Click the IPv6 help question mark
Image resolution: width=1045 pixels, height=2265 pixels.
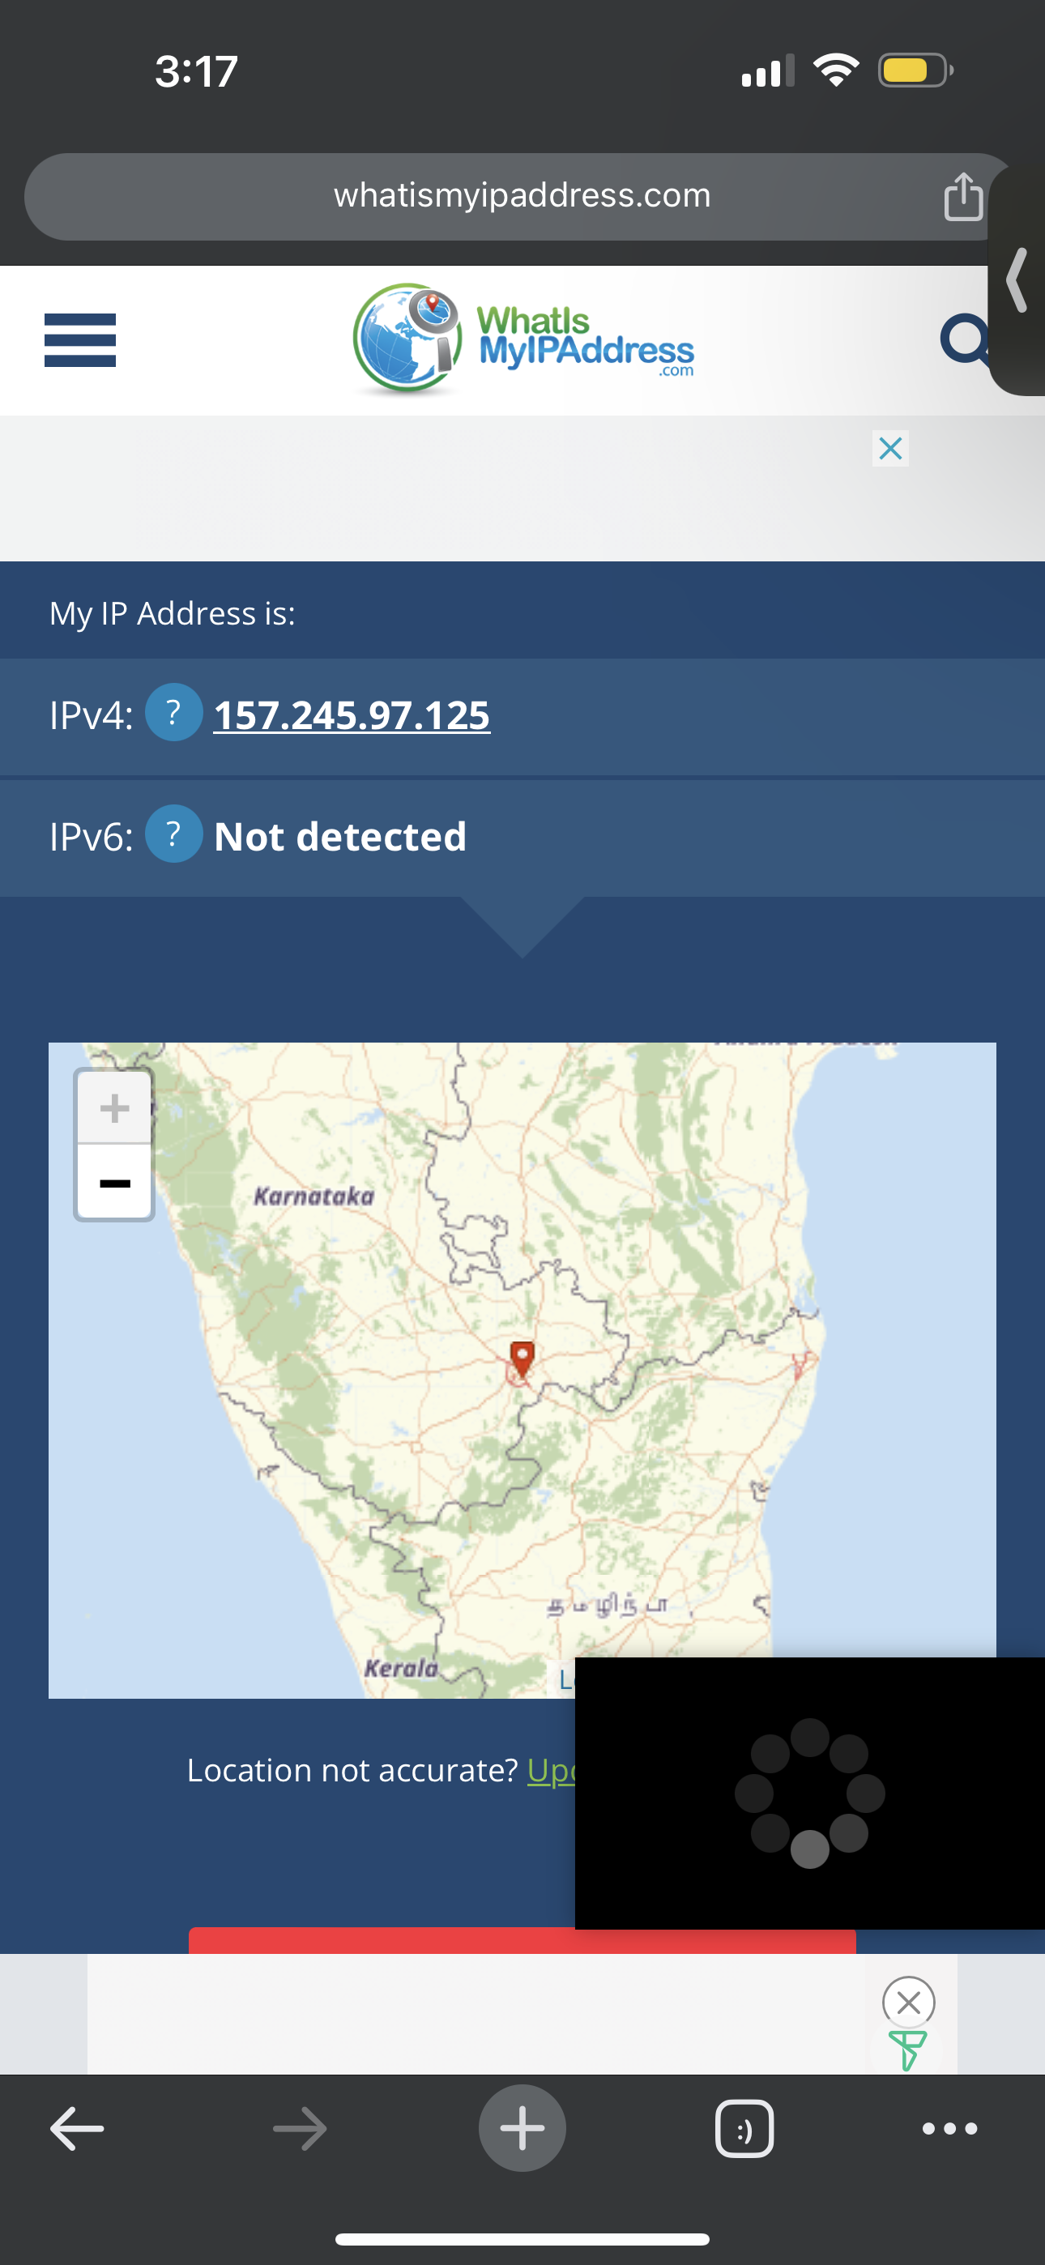click(173, 834)
